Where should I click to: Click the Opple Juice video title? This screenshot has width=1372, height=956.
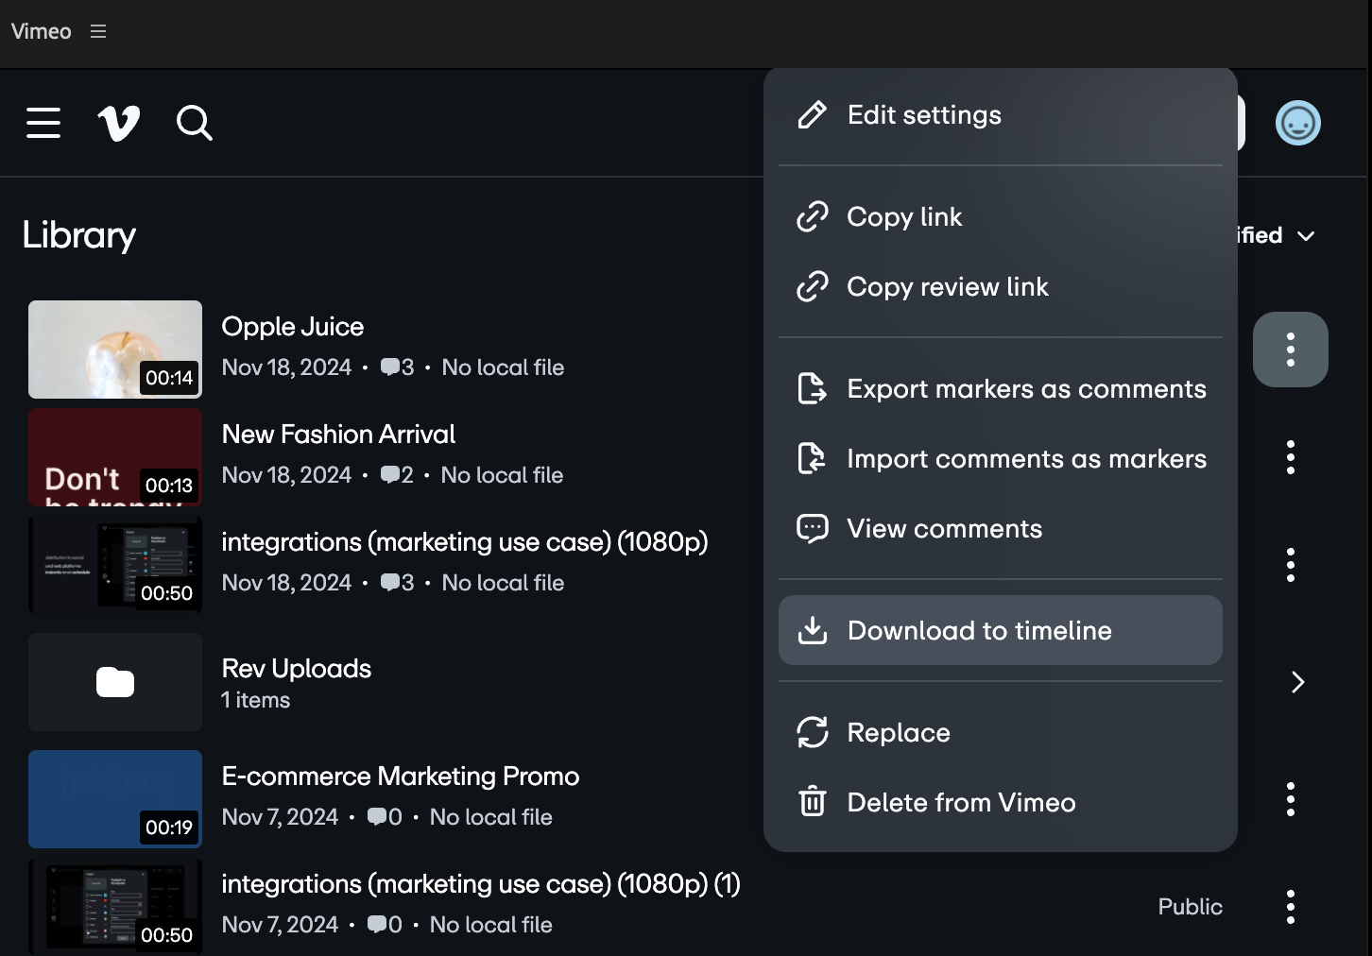292,327
